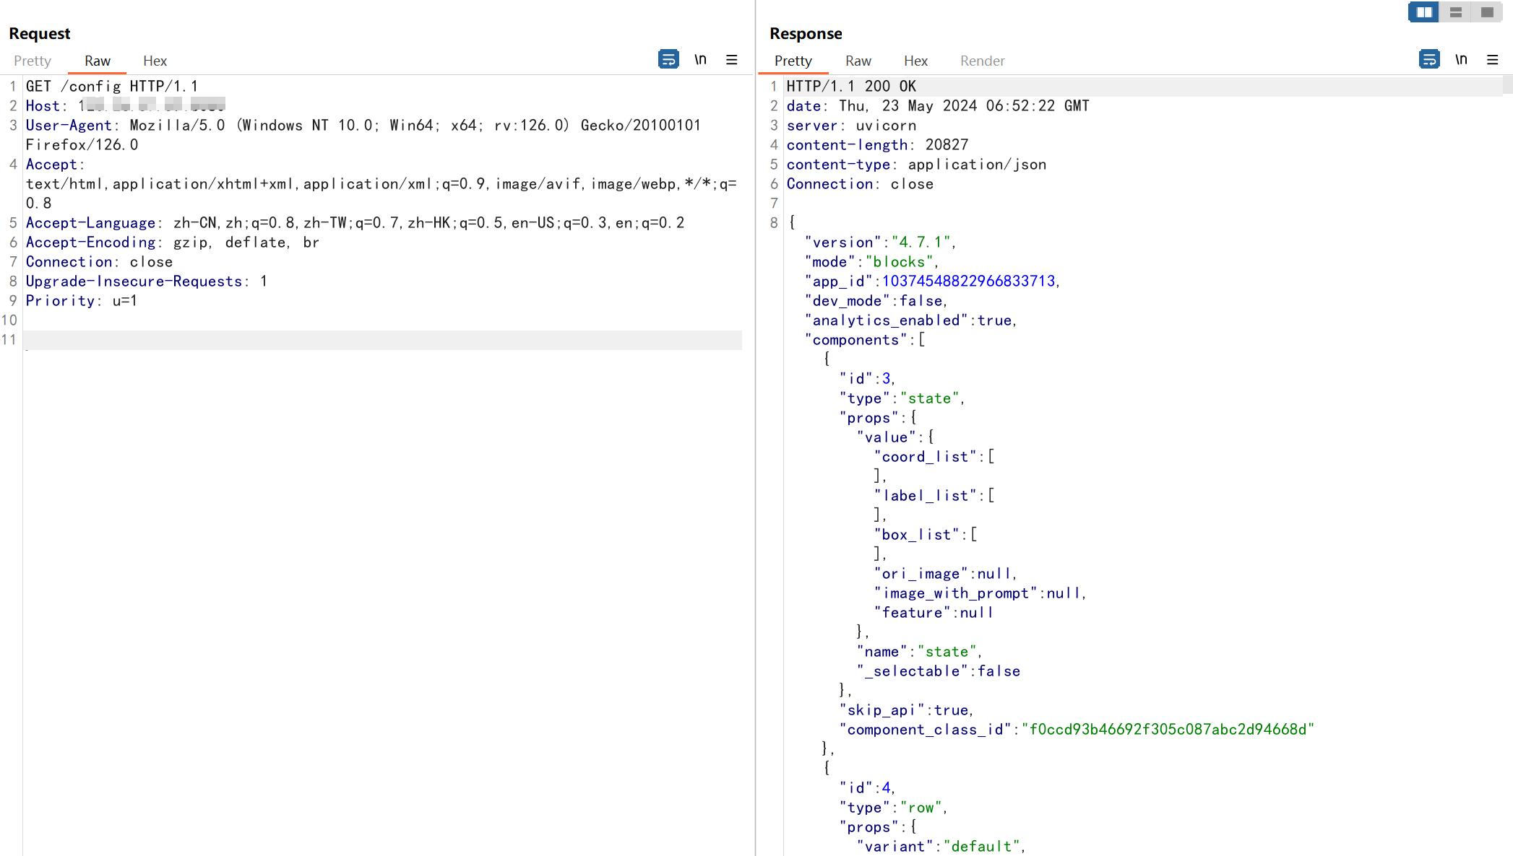Click the User-Agent header name
Image resolution: width=1513 pixels, height=856 pixels.
tap(69, 126)
